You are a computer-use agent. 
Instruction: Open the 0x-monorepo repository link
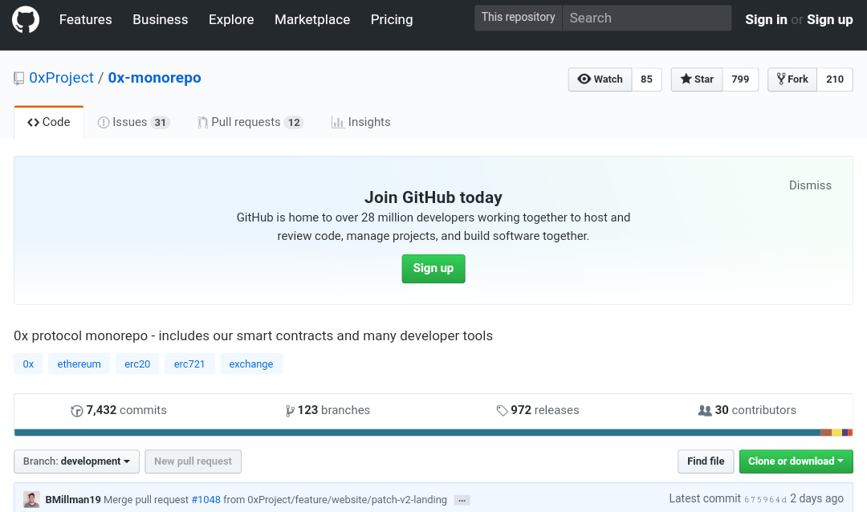tap(154, 78)
